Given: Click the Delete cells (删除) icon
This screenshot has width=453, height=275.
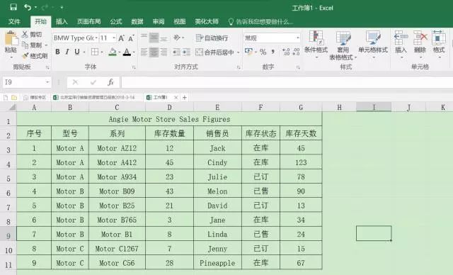Looking at the screenshot, I should tap(420, 38).
